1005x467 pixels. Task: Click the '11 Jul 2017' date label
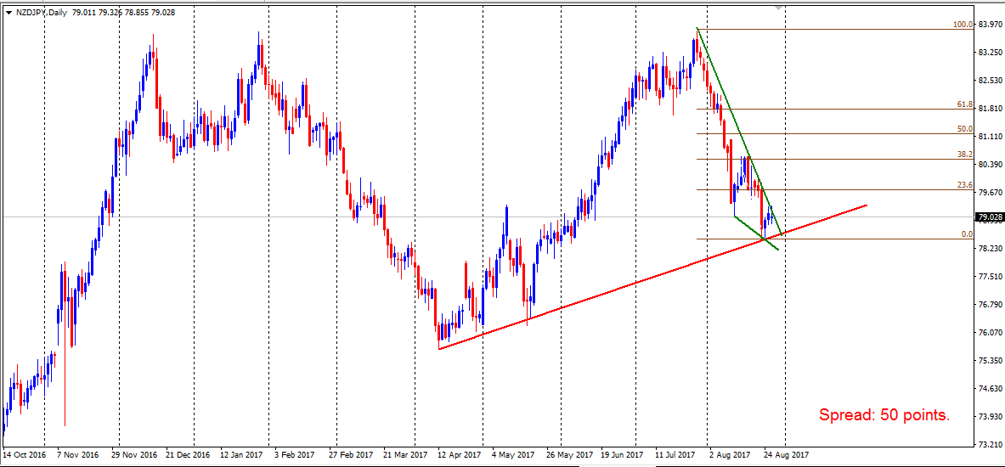675,455
